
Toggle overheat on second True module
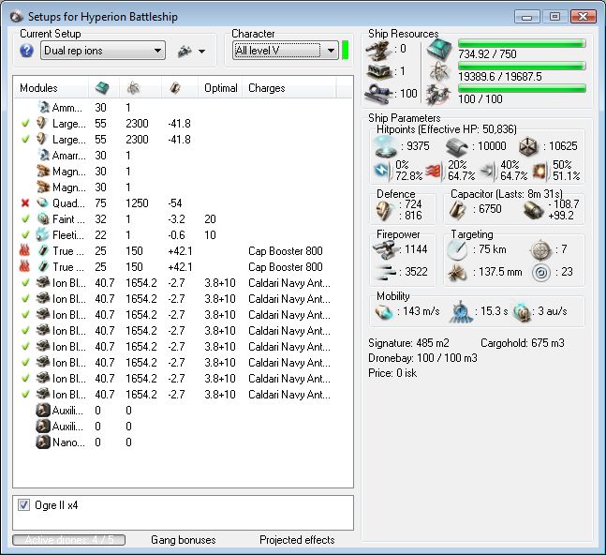pyautogui.click(x=24, y=266)
